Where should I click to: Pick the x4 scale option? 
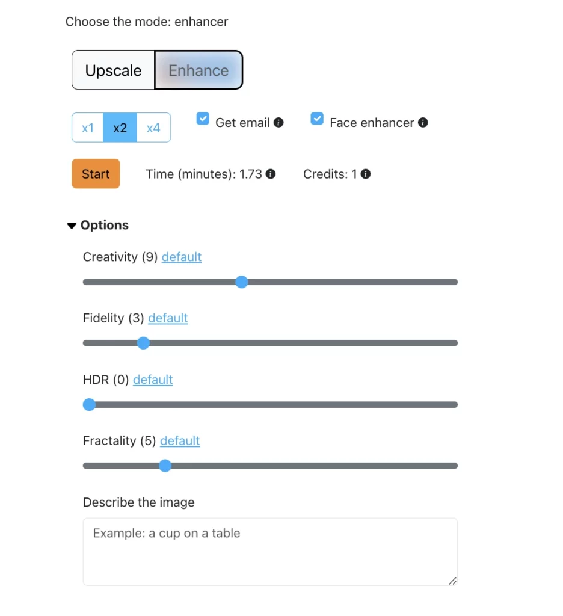pos(153,128)
